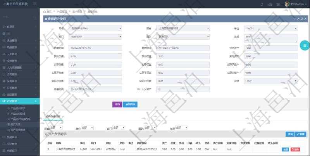The height and width of the screenshot is (156, 310).
Task: Click the refresh icon in the panel header
Action: point(301,19)
